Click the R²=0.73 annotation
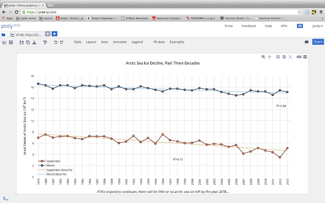Image resolution: width=325 pixels, height=203 pixels. click(178, 159)
